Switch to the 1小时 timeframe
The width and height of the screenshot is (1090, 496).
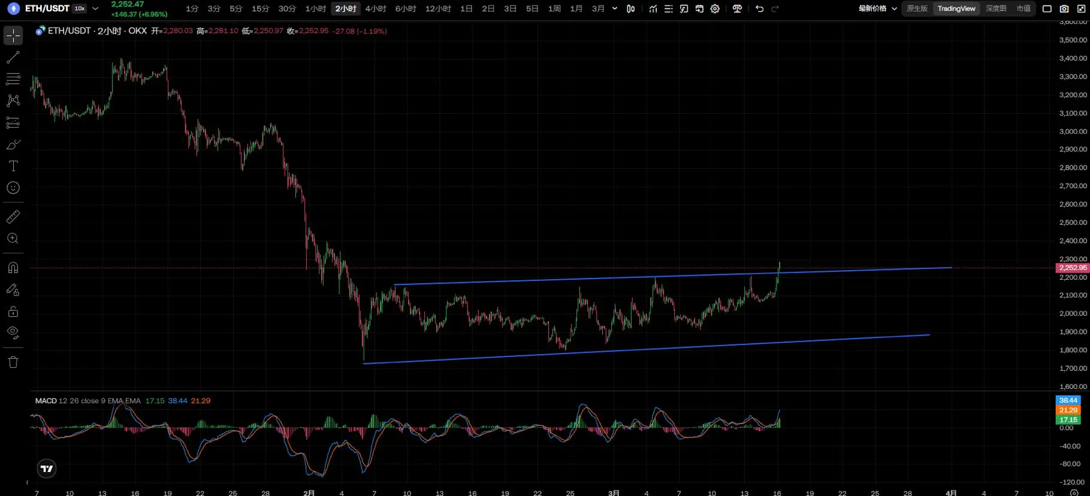(315, 9)
